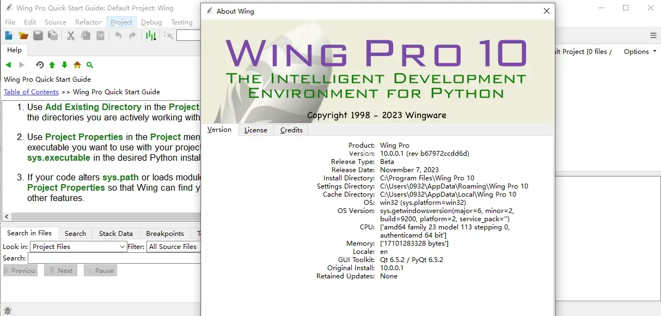Click the Copy toolbar icon
Viewport: 661px width, 316px height.
pyautogui.click(x=85, y=35)
